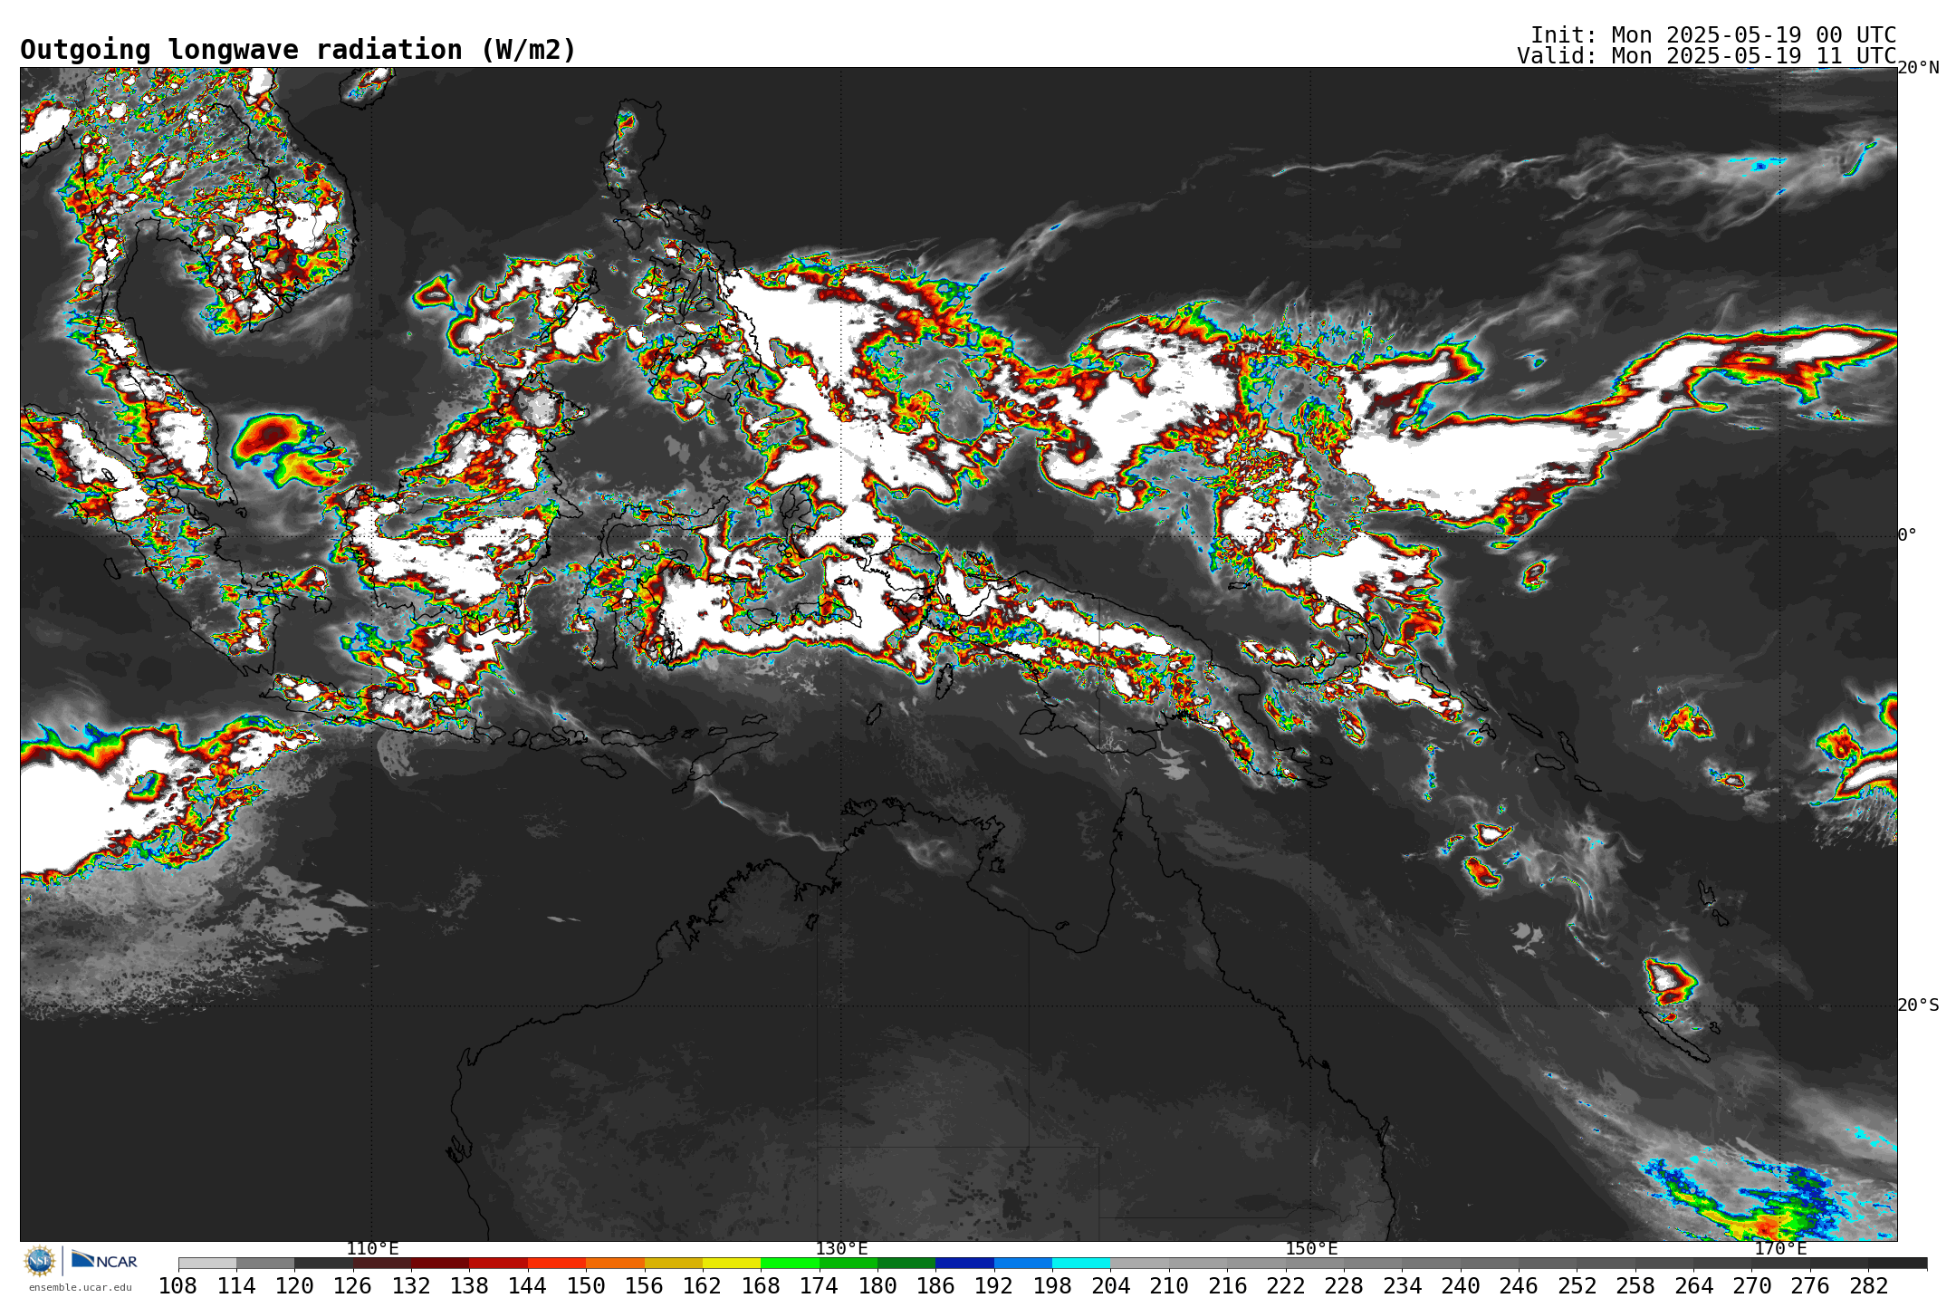Click the NCAR logo

pos(104,1261)
